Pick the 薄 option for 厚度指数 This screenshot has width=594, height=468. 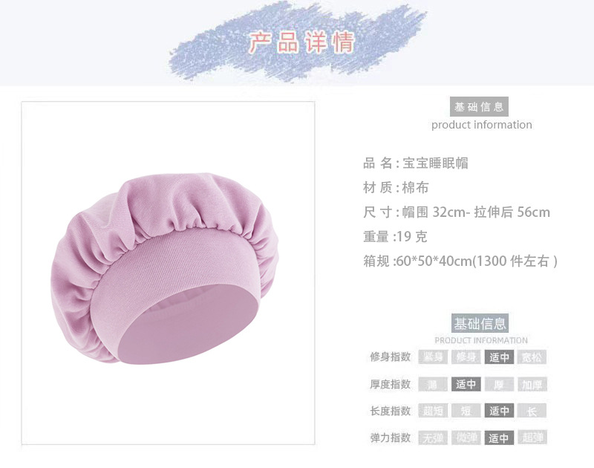(x=433, y=384)
